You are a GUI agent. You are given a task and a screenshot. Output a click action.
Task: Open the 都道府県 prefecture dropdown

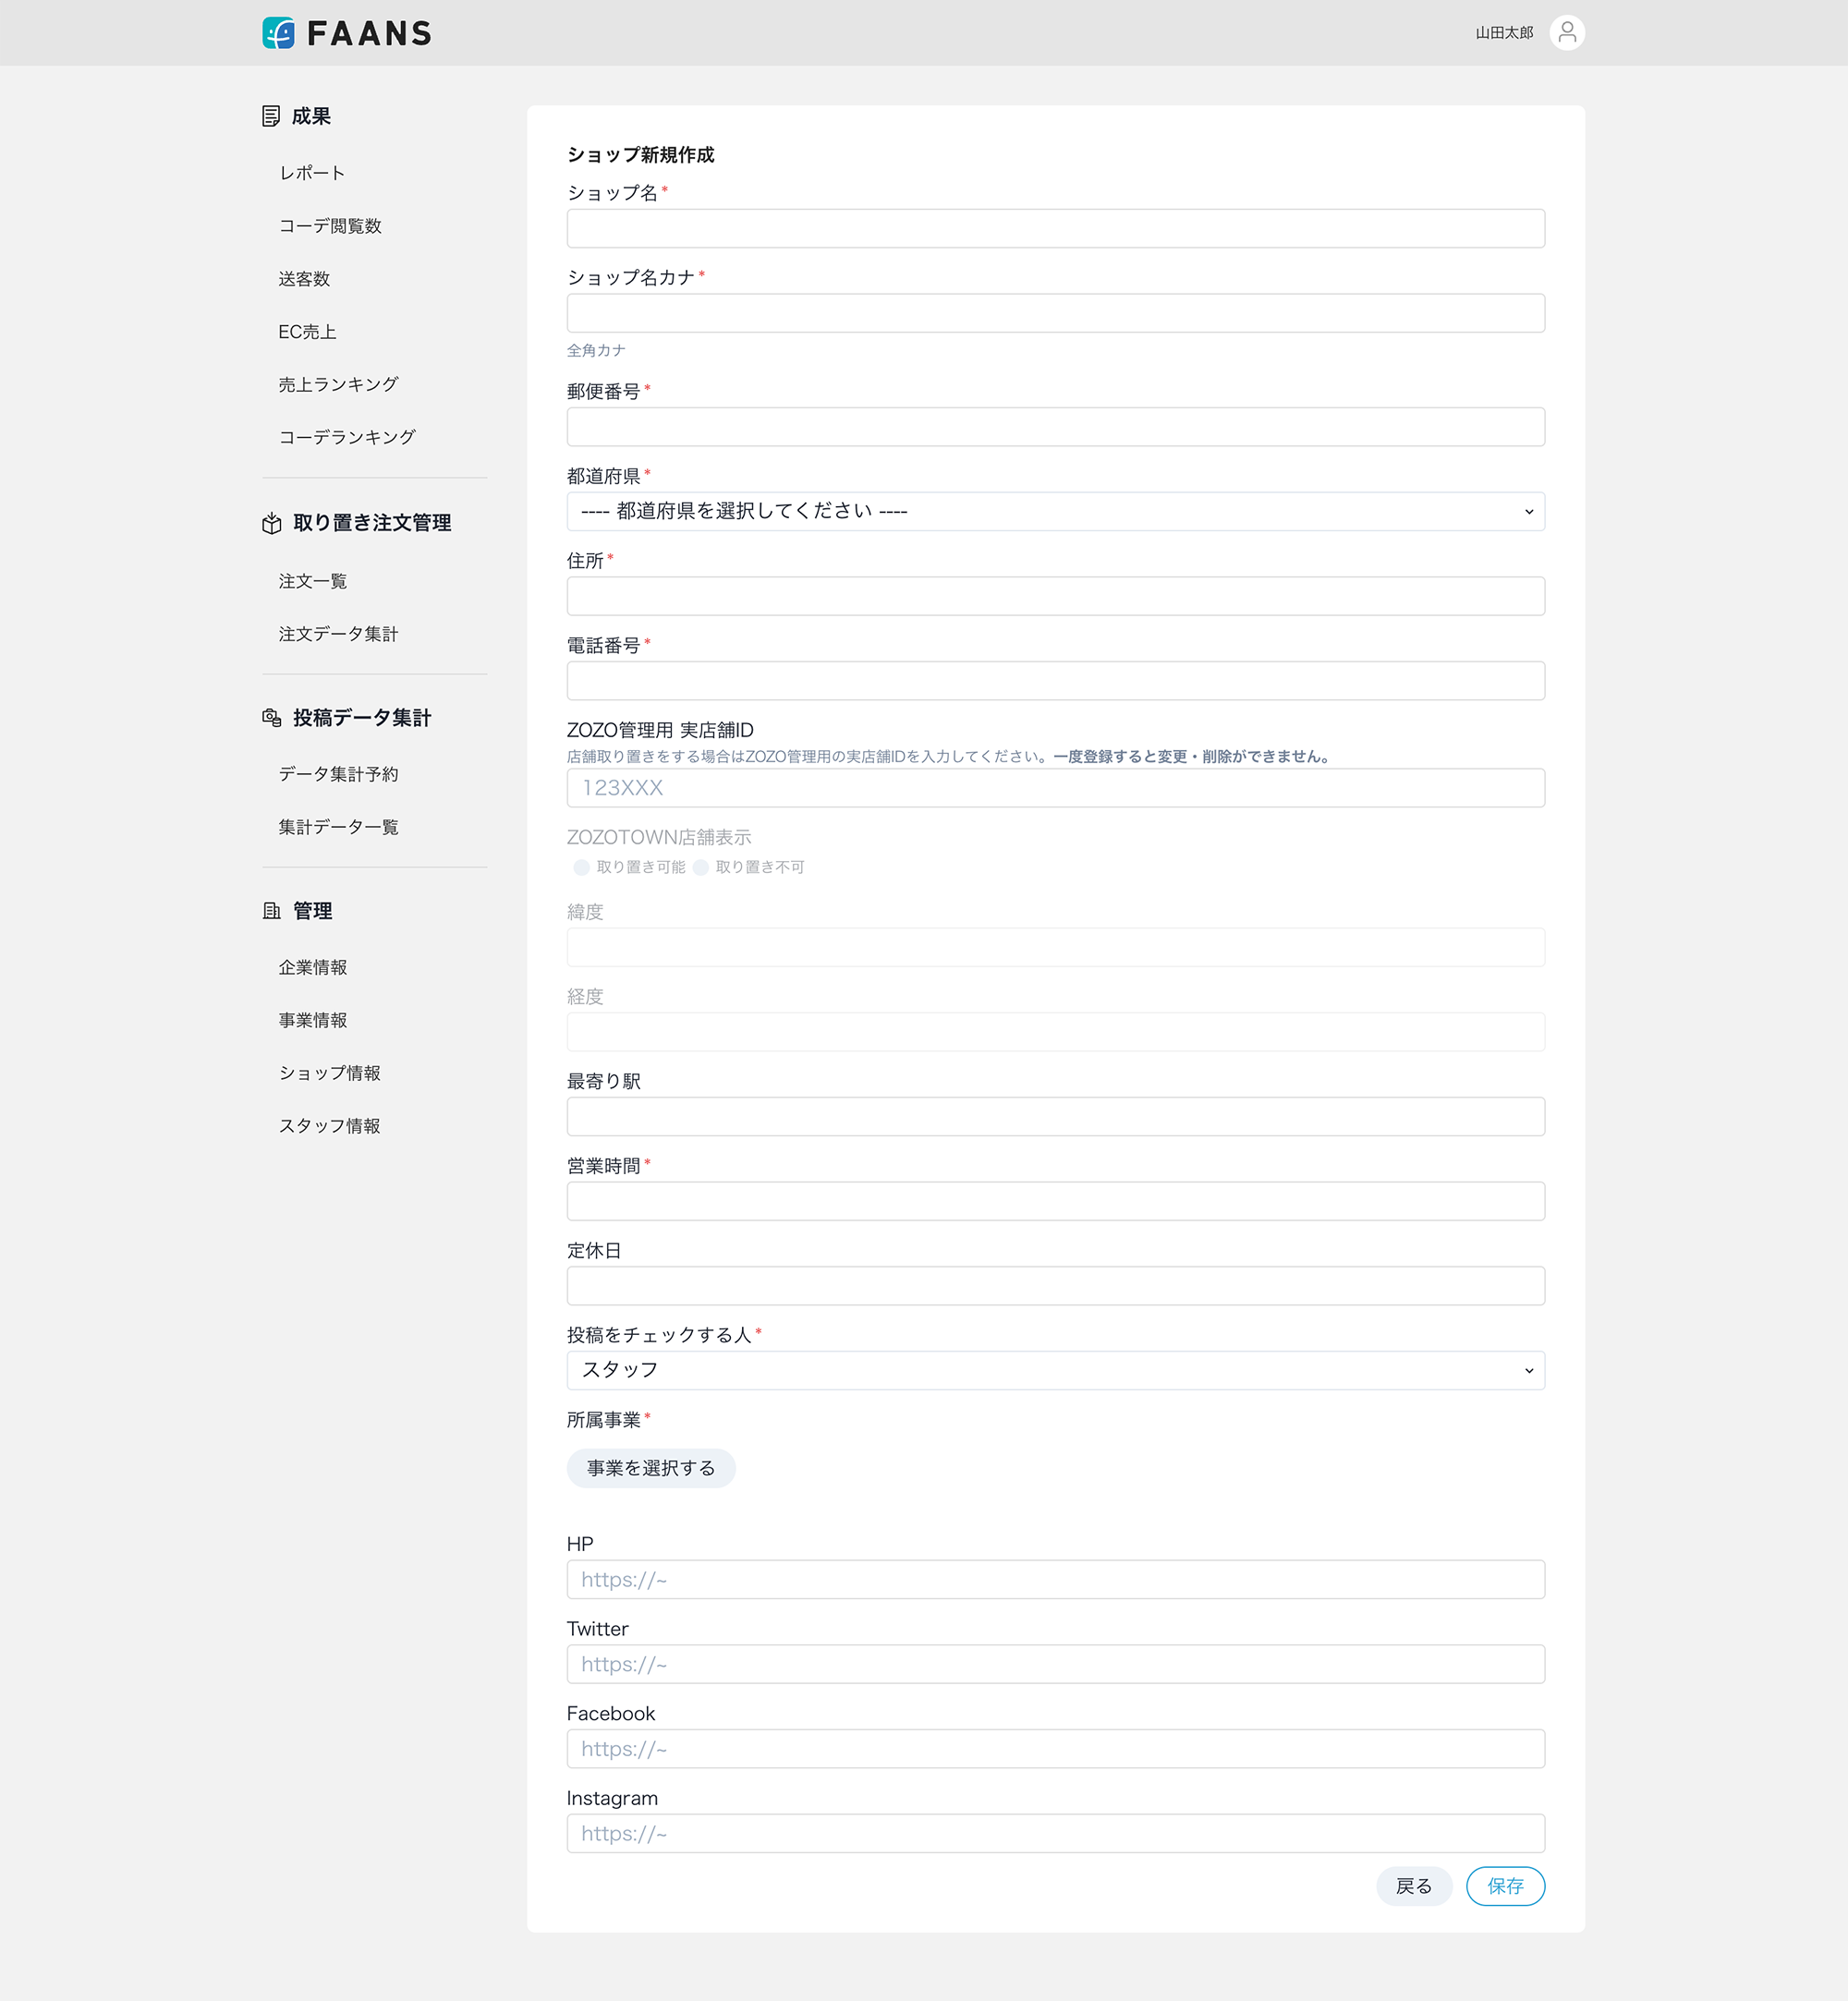[1055, 511]
